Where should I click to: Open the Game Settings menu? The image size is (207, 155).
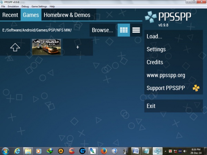(x=39, y=6)
